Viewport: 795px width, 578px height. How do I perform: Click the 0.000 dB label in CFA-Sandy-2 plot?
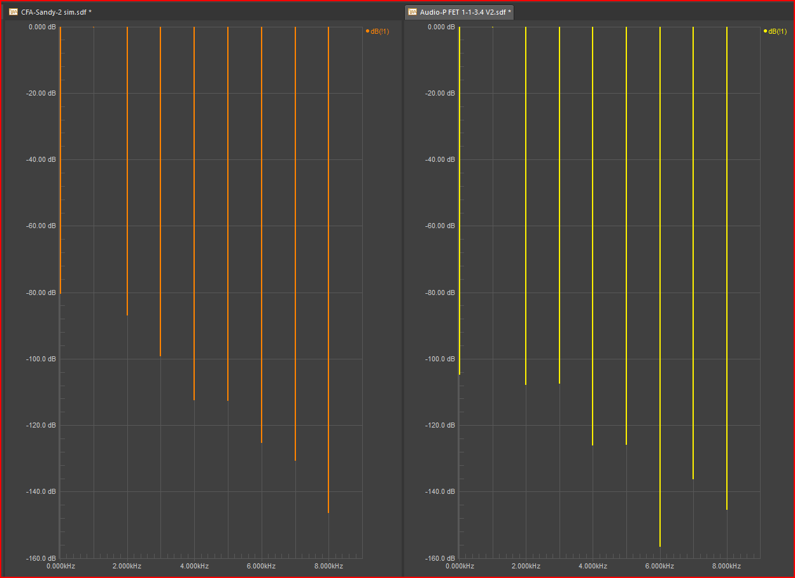pos(42,27)
